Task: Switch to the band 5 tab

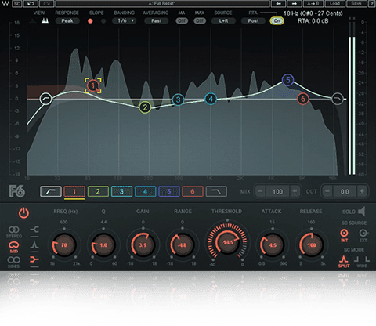Action: click(x=169, y=191)
